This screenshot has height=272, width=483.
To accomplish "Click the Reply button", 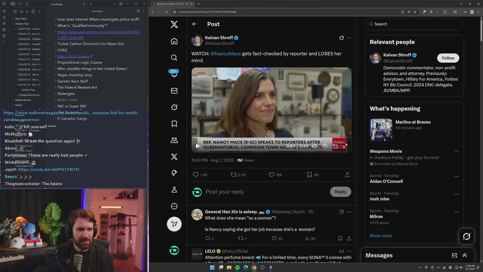I will click(x=340, y=192).
